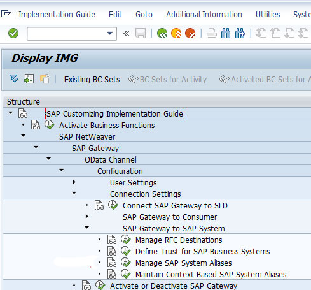Click the green Enter checkmark icon
The width and height of the screenshot is (311, 290).
tap(13, 33)
